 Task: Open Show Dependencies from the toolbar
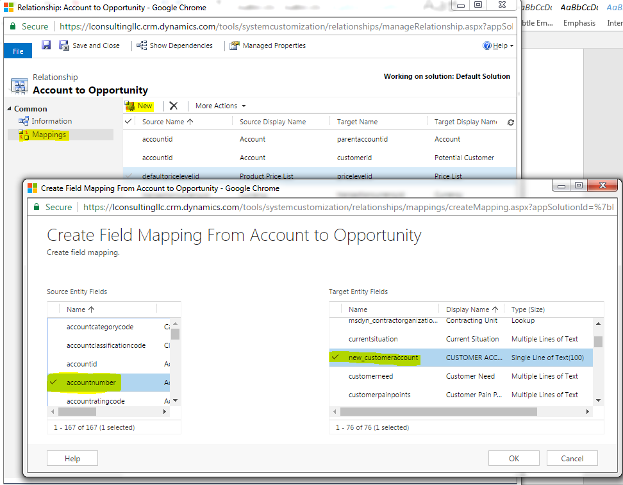[x=174, y=45]
